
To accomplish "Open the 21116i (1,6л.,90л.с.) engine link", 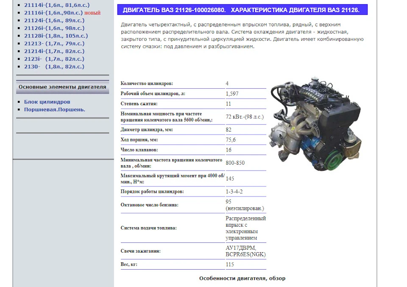I will [x=53, y=13].
